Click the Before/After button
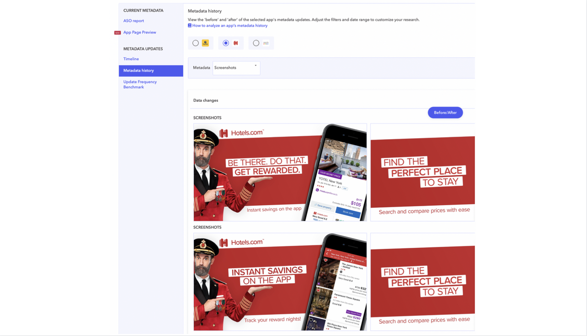Image resolution: width=587 pixels, height=336 pixels. click(x=445, y=113)
